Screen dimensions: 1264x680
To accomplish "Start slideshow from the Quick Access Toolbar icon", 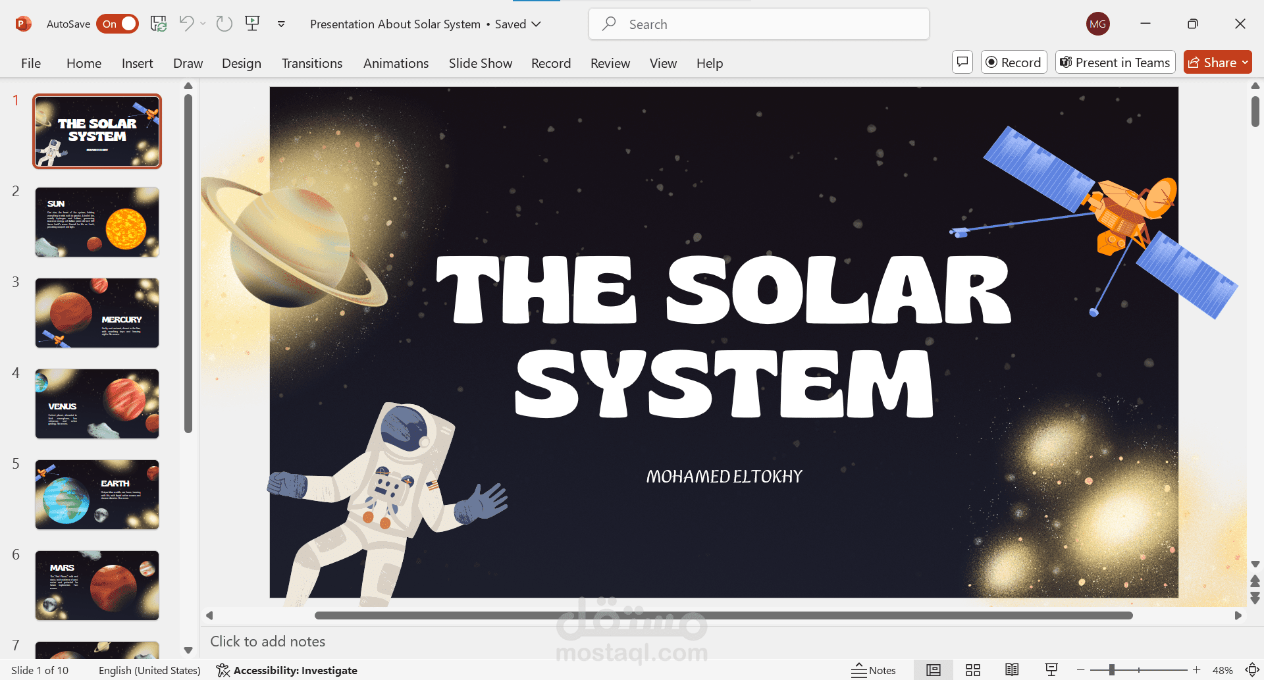I will pos(252,23).
